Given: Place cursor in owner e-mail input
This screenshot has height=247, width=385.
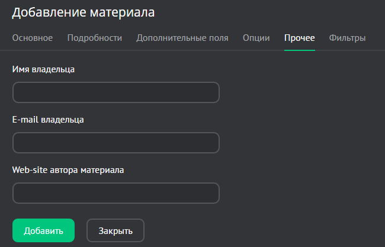Looking at the screenshot, I should (x=116, y=143).
